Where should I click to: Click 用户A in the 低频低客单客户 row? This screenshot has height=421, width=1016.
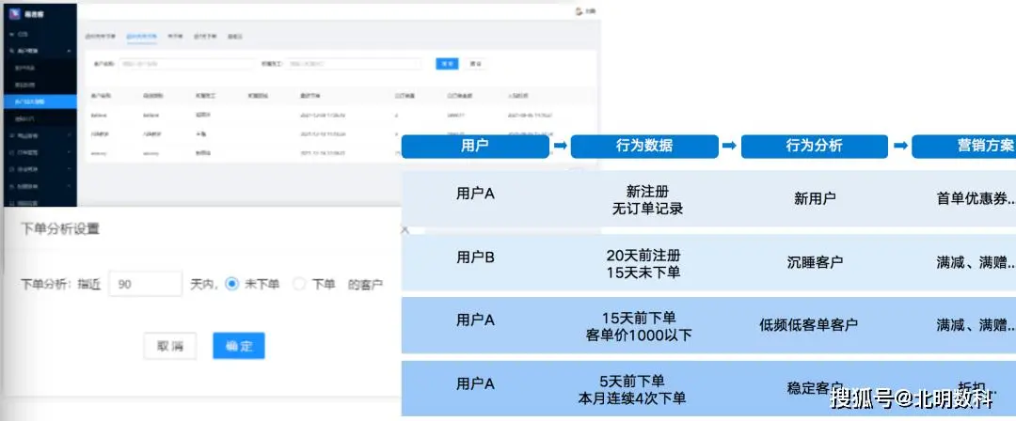475,320
